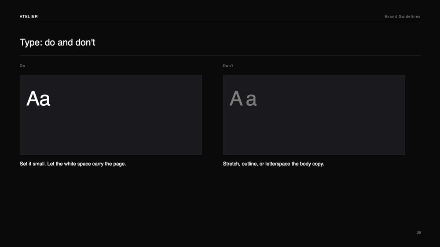440x247 pixels.
Task: Select the white Aa specimen in Do panel
Action: [38, 98]
